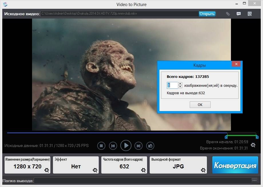Minimize the Video to Picture window

point(237,3)
